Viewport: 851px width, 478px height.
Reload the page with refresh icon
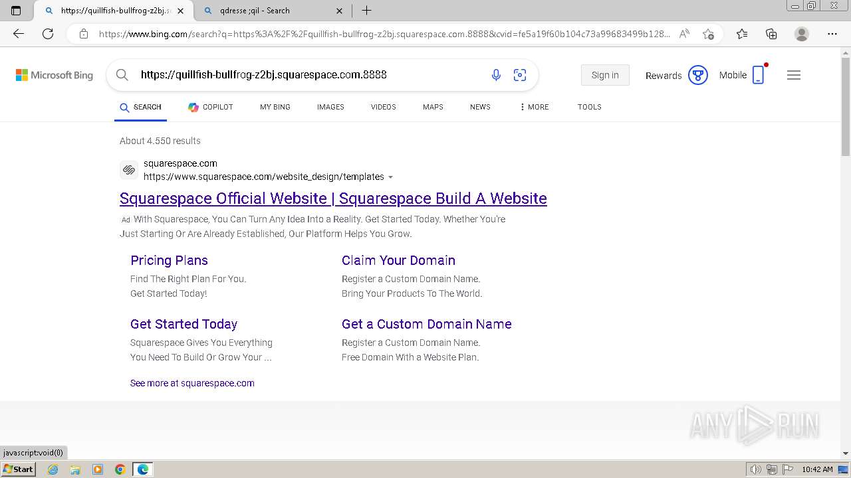(x=48, y=34)
